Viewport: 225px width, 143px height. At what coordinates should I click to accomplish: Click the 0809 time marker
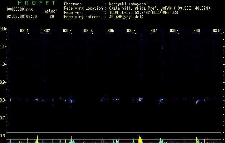tap(196, 31)
